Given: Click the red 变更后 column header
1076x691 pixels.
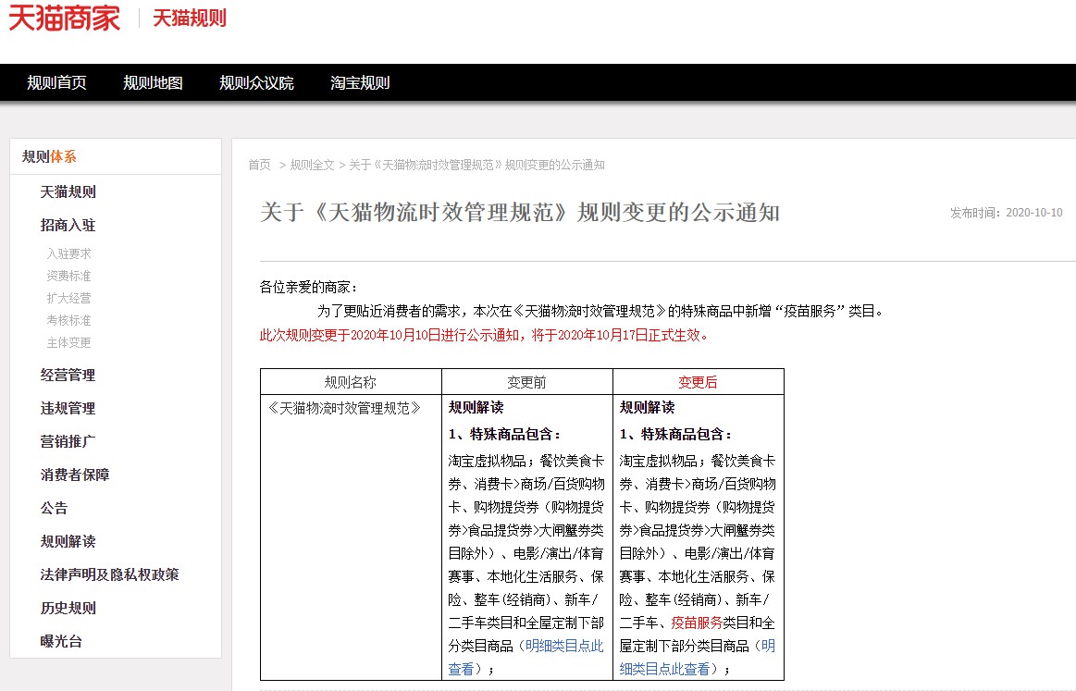Looking at the screenshot, I should 698,382.
